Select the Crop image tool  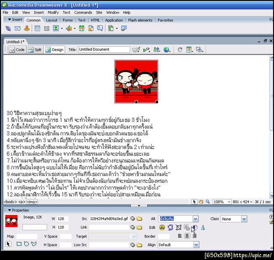[179, 228]
